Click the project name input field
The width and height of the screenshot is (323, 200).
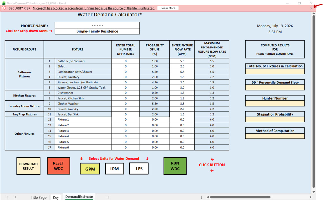click(x=97, y=25)
